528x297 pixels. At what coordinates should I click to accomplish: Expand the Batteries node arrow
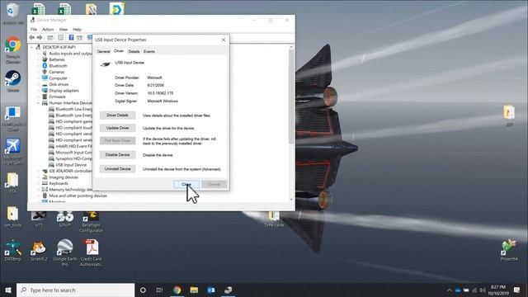39,59
